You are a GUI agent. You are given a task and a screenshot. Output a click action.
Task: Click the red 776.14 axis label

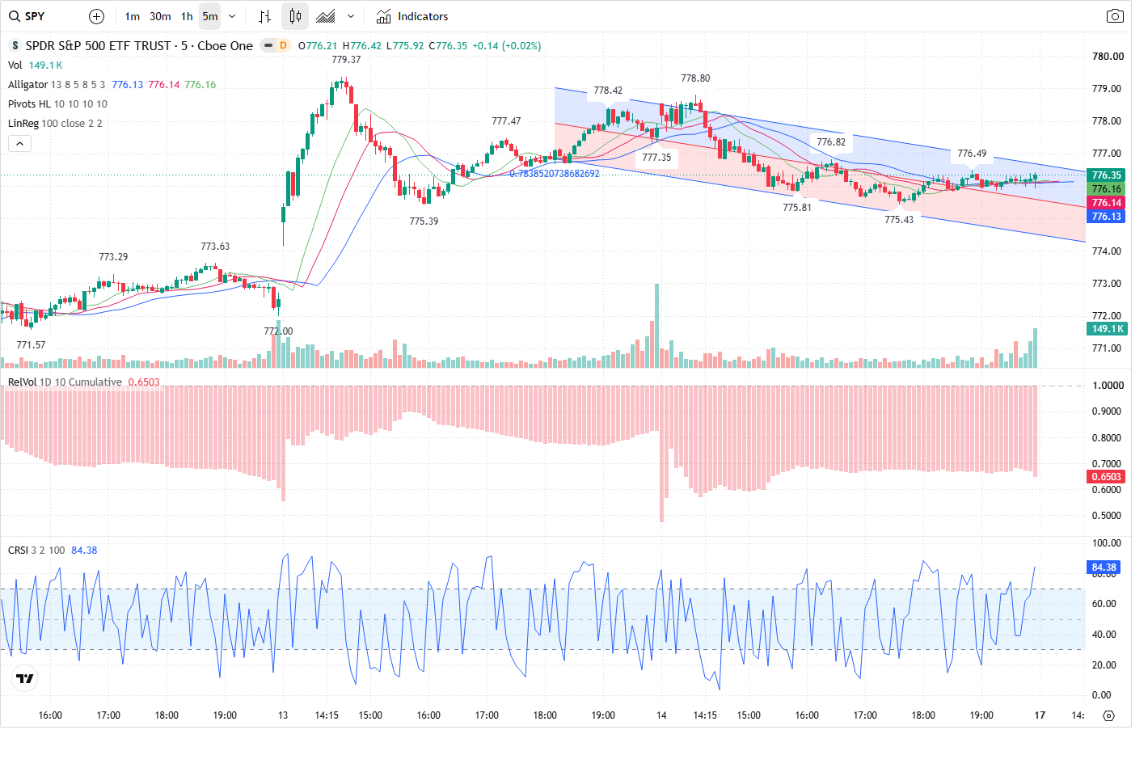coord(1106,203)
